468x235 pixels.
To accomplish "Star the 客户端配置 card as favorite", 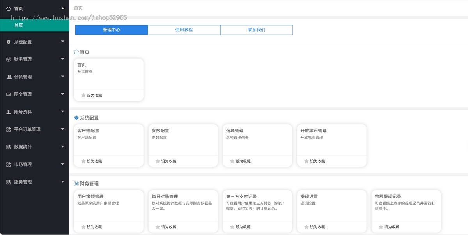I will (x=83, y=161).
